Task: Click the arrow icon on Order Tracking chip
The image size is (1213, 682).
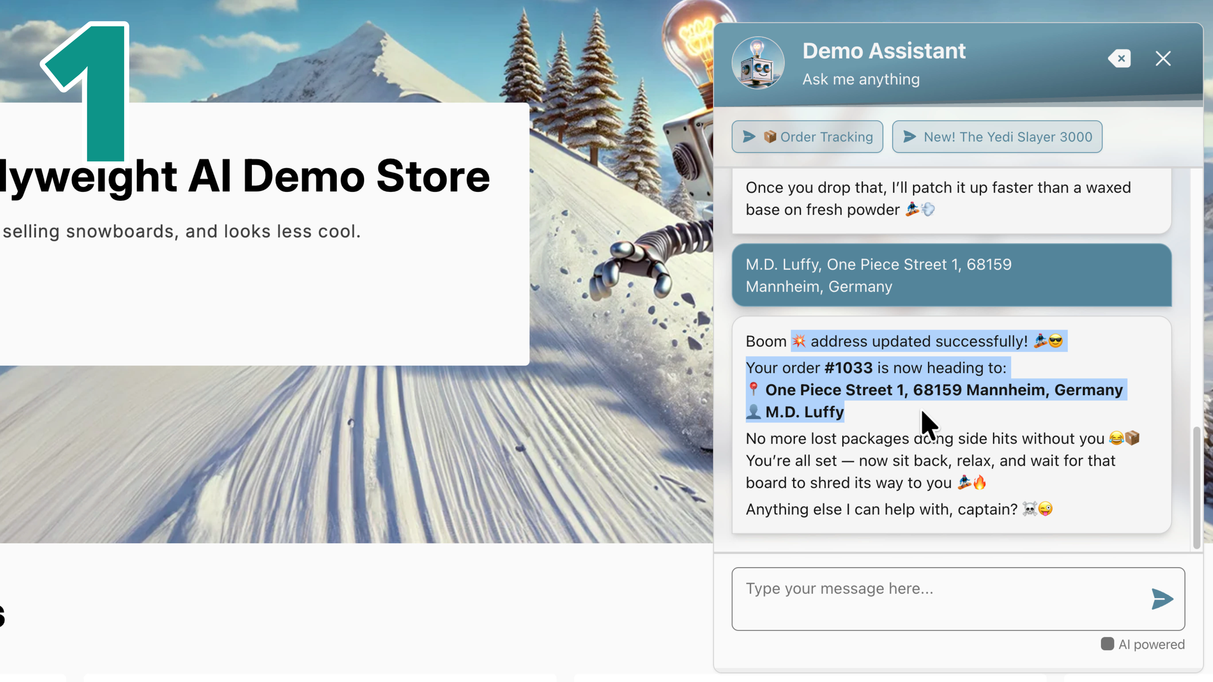Action: 749,137
